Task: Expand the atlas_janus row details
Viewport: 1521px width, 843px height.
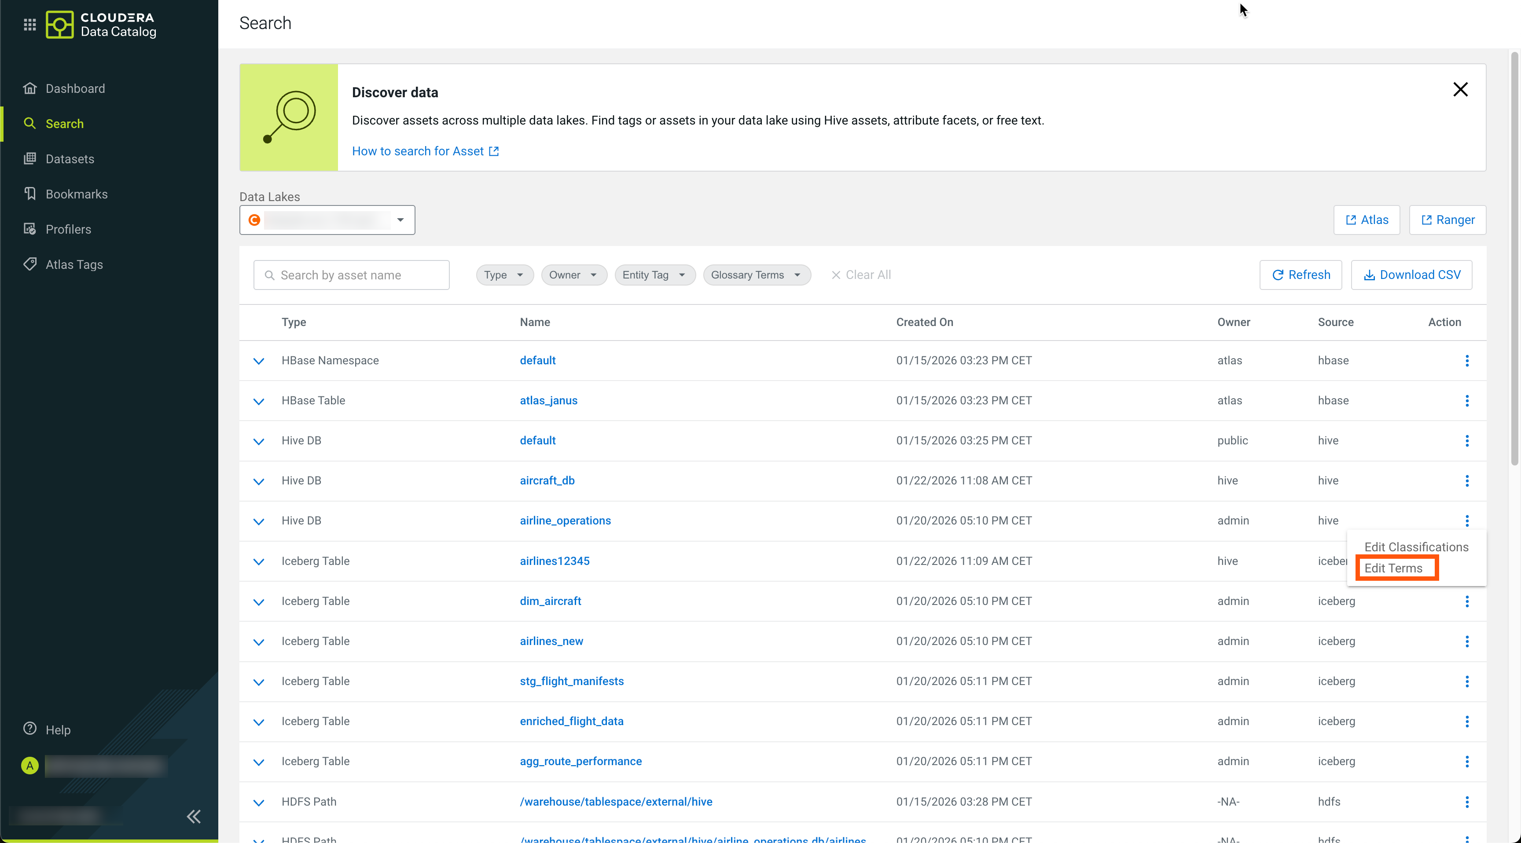Action: 258,401
